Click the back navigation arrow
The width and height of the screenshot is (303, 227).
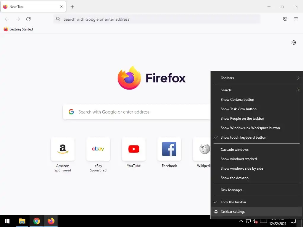[7, 19]
